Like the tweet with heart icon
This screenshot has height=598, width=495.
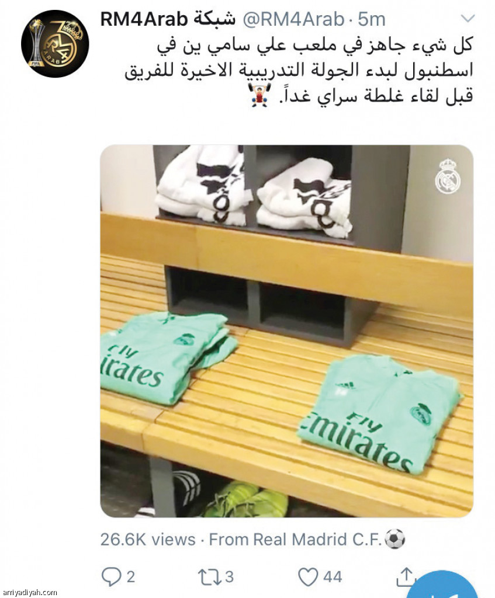click(x=308, y=576)
